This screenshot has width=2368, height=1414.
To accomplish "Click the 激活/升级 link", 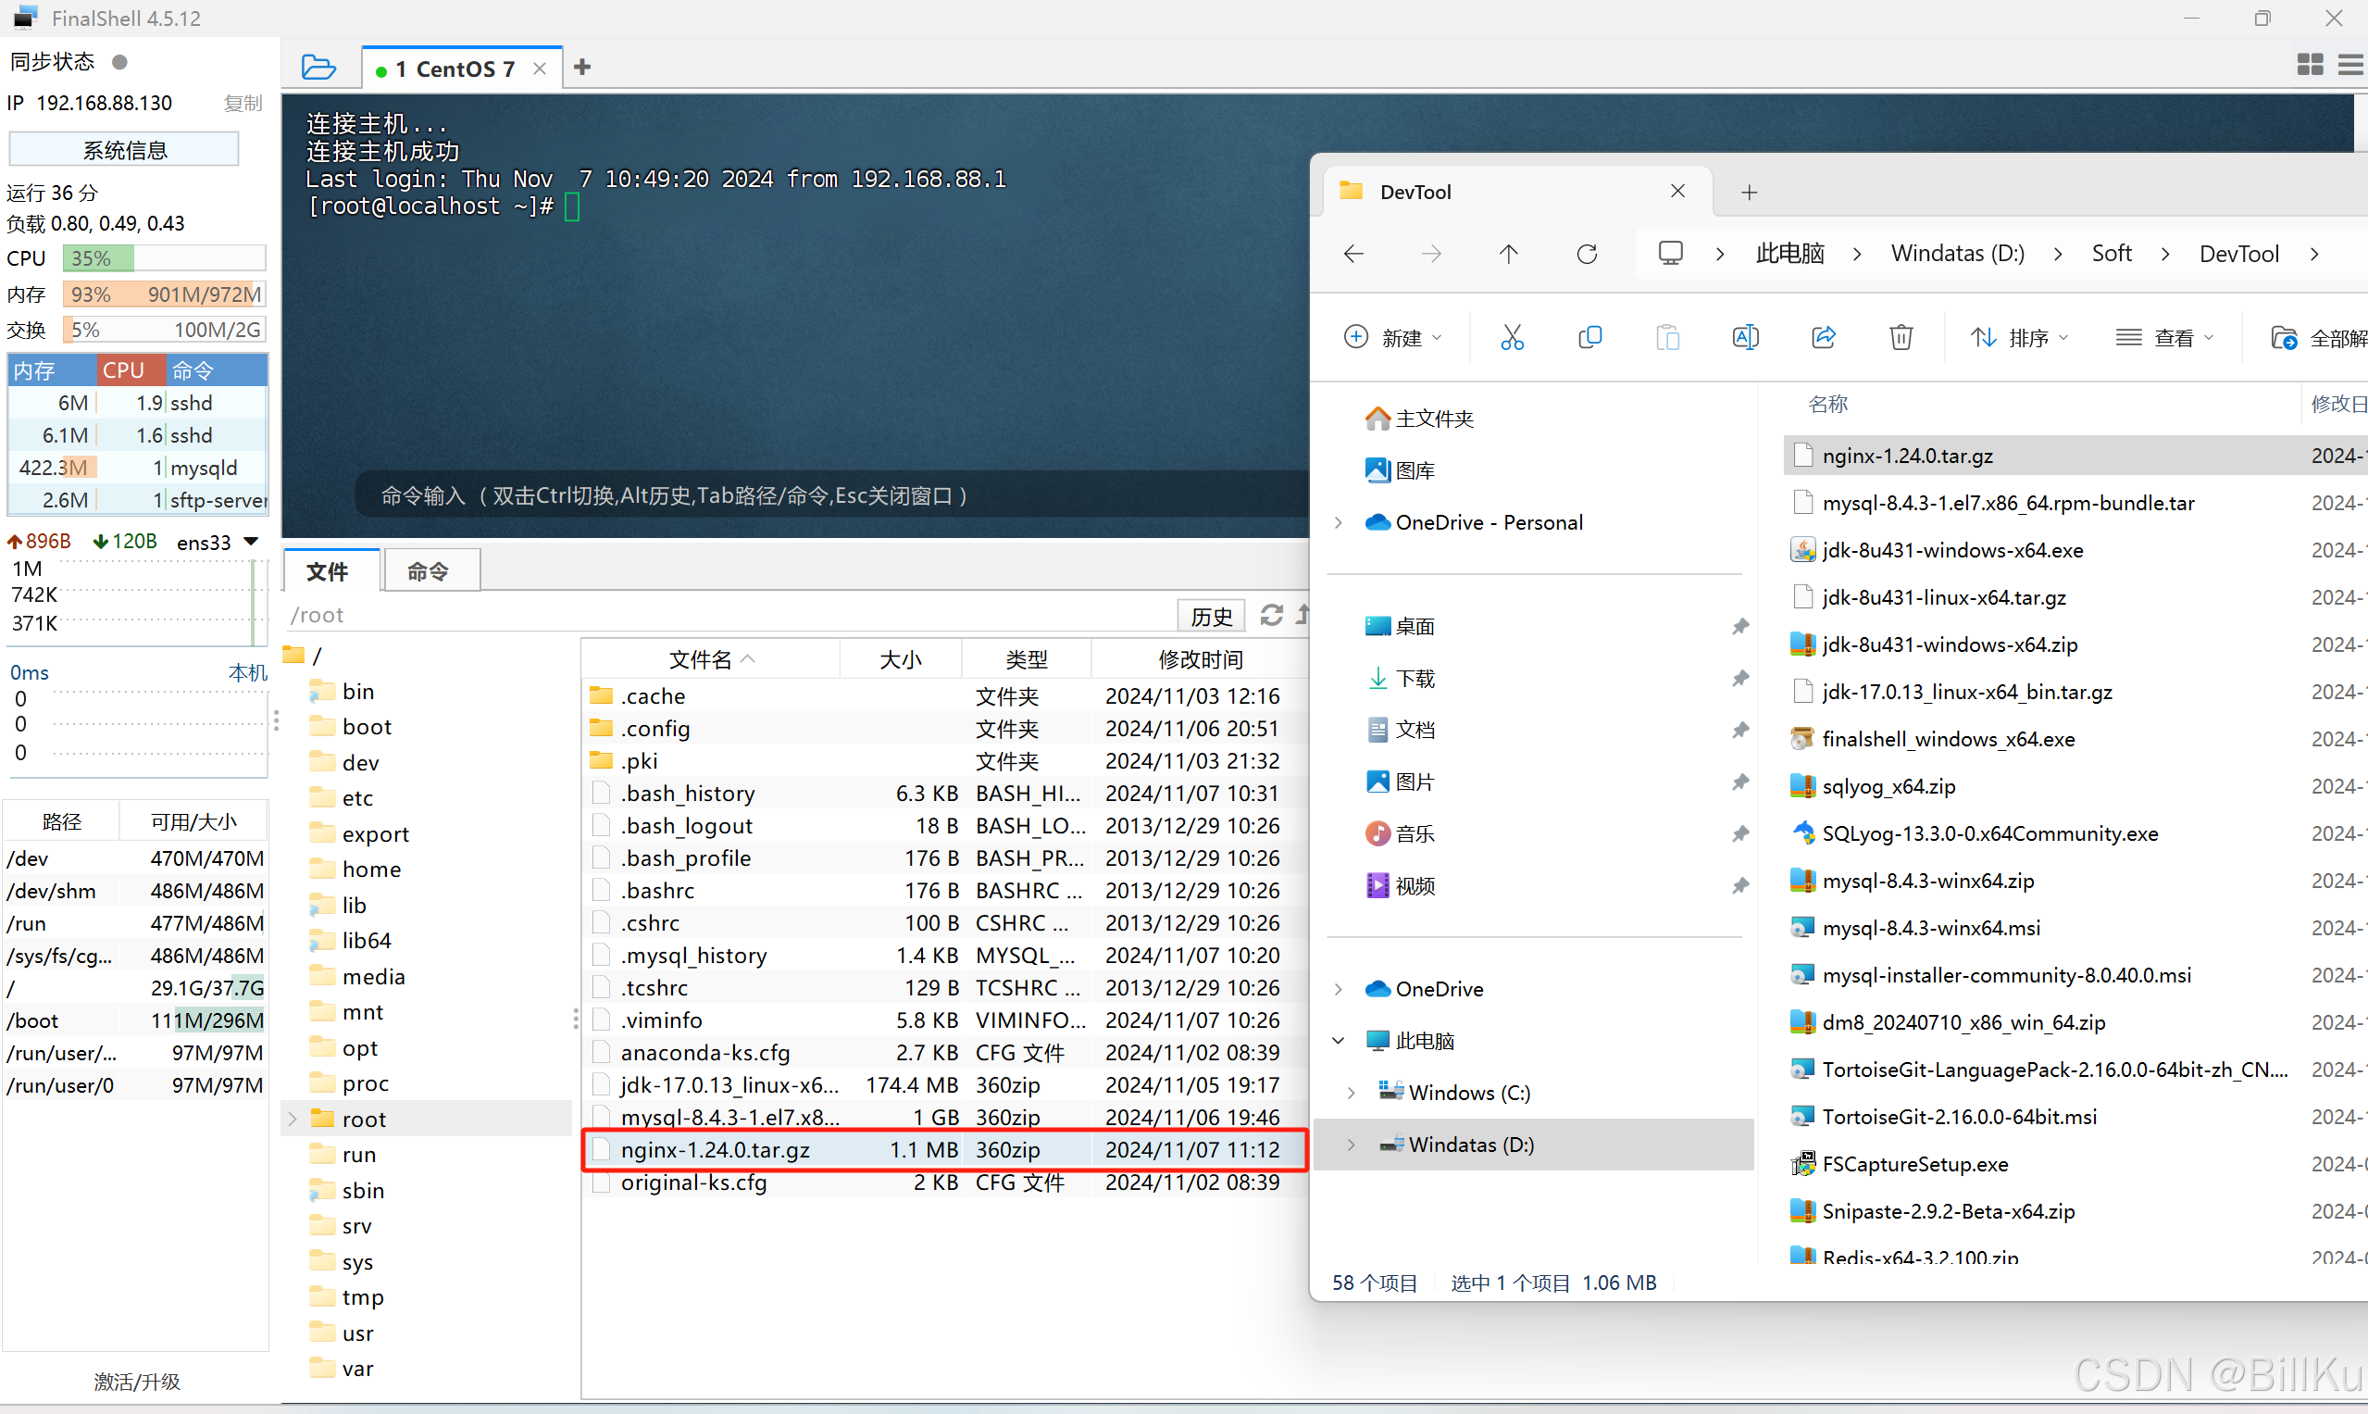I will click(x=136, y=1381).
